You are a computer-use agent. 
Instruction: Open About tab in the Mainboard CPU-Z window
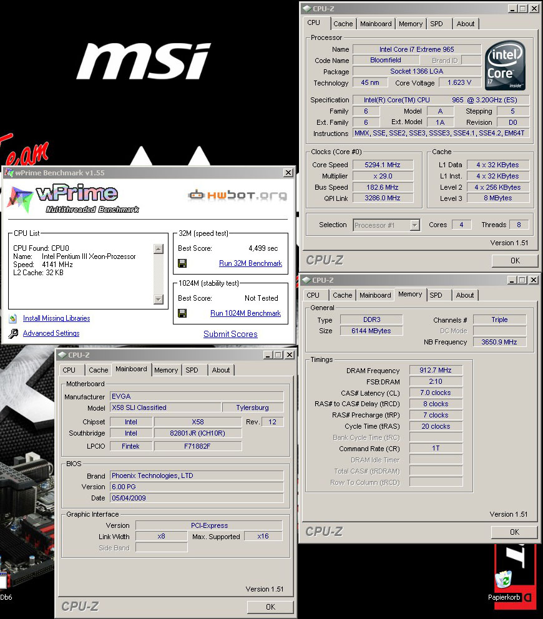[x=221, y=370]
